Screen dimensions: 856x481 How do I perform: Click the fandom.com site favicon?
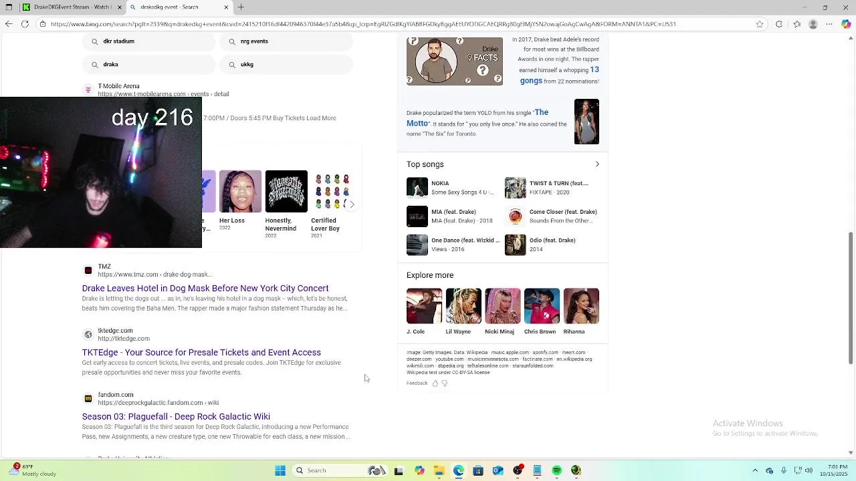click(88, 399)
